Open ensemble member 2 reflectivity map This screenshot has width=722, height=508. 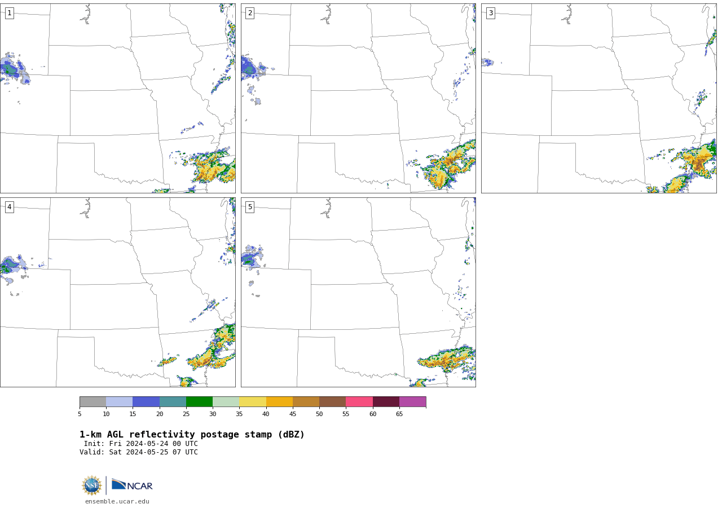click(x=358, y=98)
